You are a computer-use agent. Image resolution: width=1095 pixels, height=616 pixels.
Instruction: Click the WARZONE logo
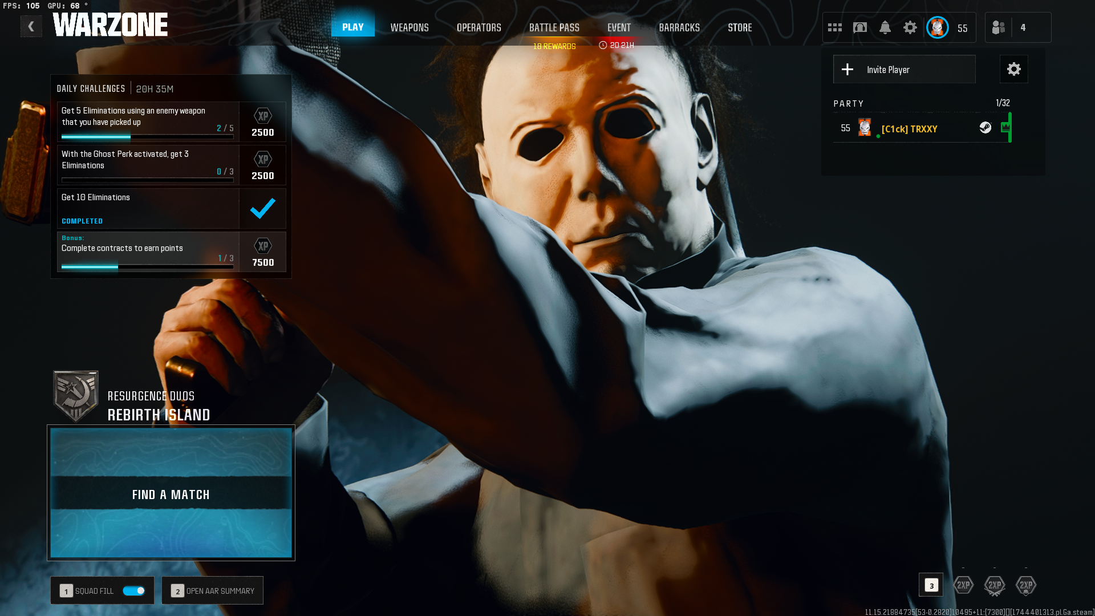pos(111,25)
